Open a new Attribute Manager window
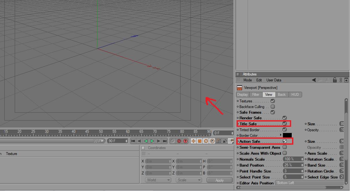351x191 pixels. 346,80
